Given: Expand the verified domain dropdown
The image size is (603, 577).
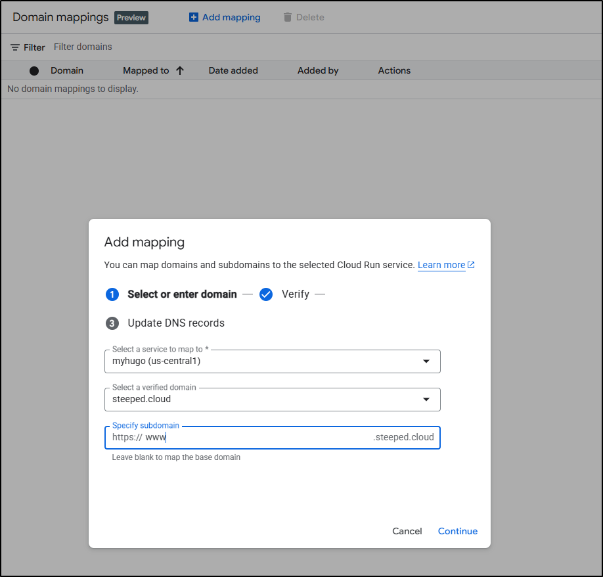Looking at the screenshot, I should (272, 399).
